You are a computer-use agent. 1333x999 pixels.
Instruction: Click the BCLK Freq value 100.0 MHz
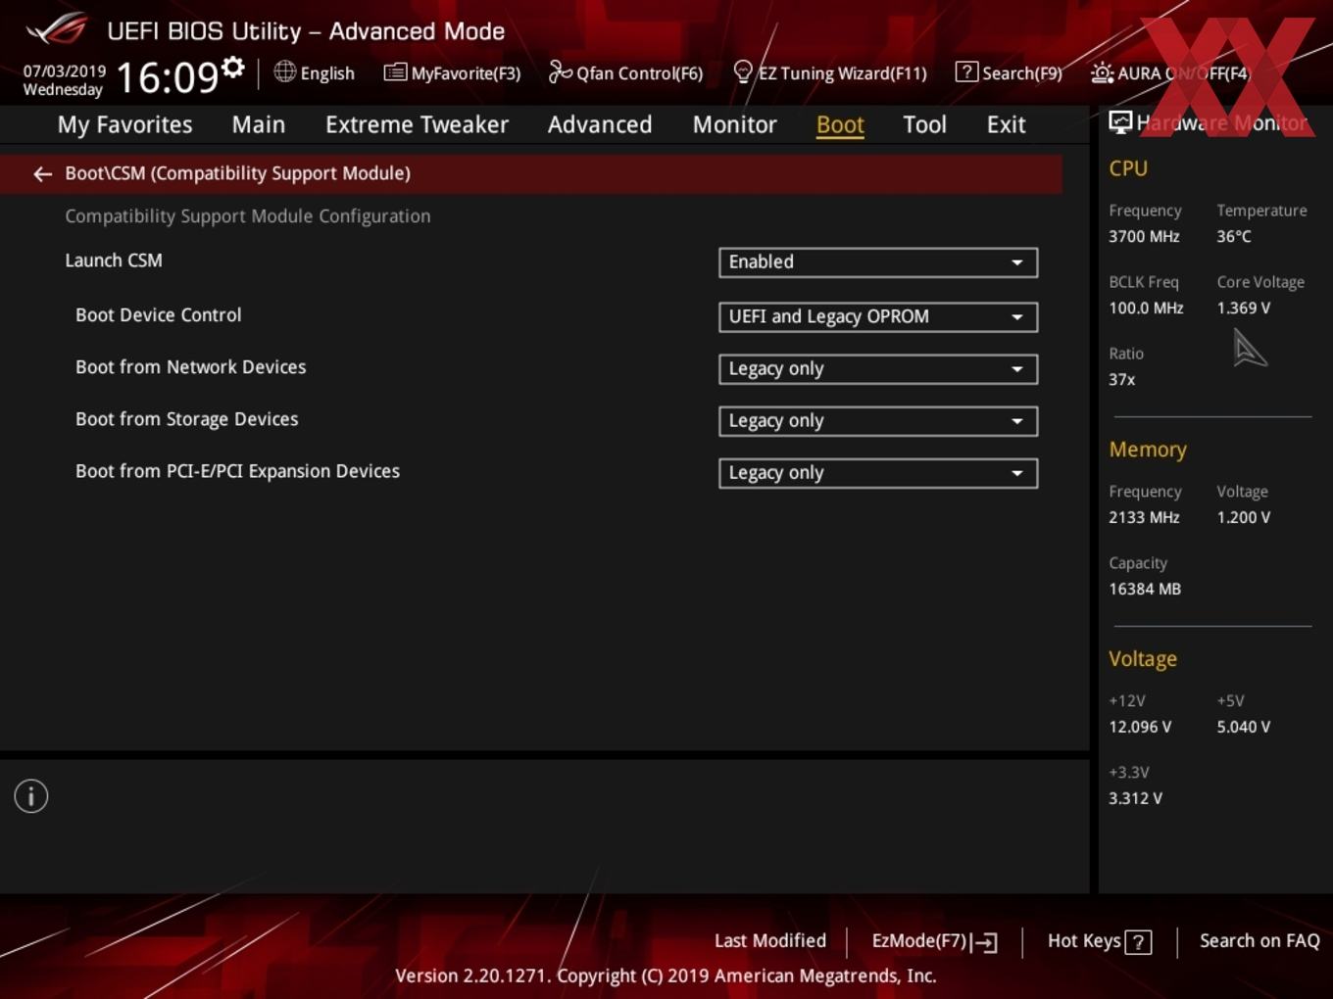coord(1146,308)
